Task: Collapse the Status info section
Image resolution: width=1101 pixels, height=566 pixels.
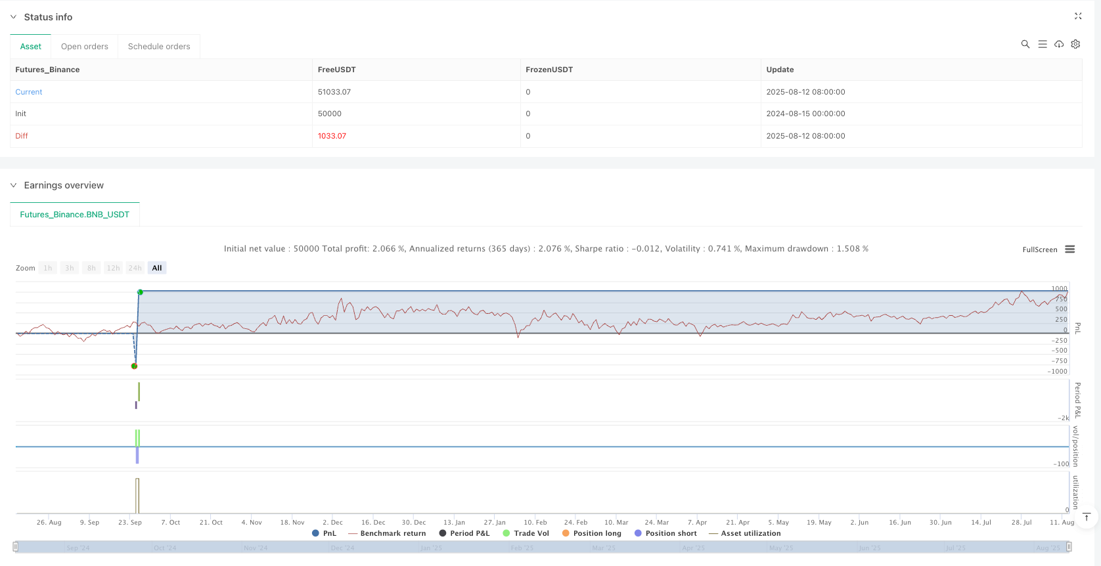Action: tap(13, 17)
